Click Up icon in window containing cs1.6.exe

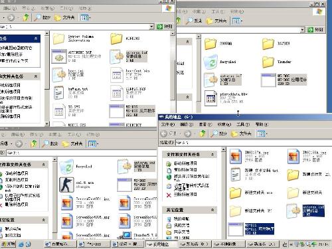point(33,143)
